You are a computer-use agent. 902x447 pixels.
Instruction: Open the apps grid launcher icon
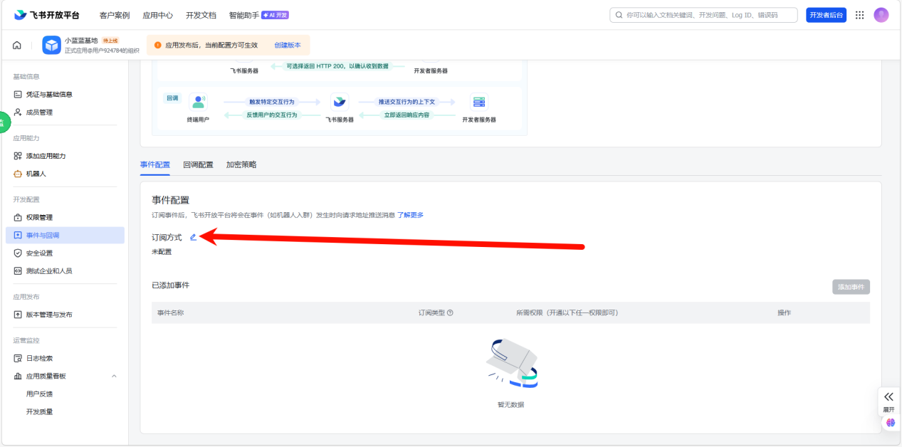click(x=859, y=14)
